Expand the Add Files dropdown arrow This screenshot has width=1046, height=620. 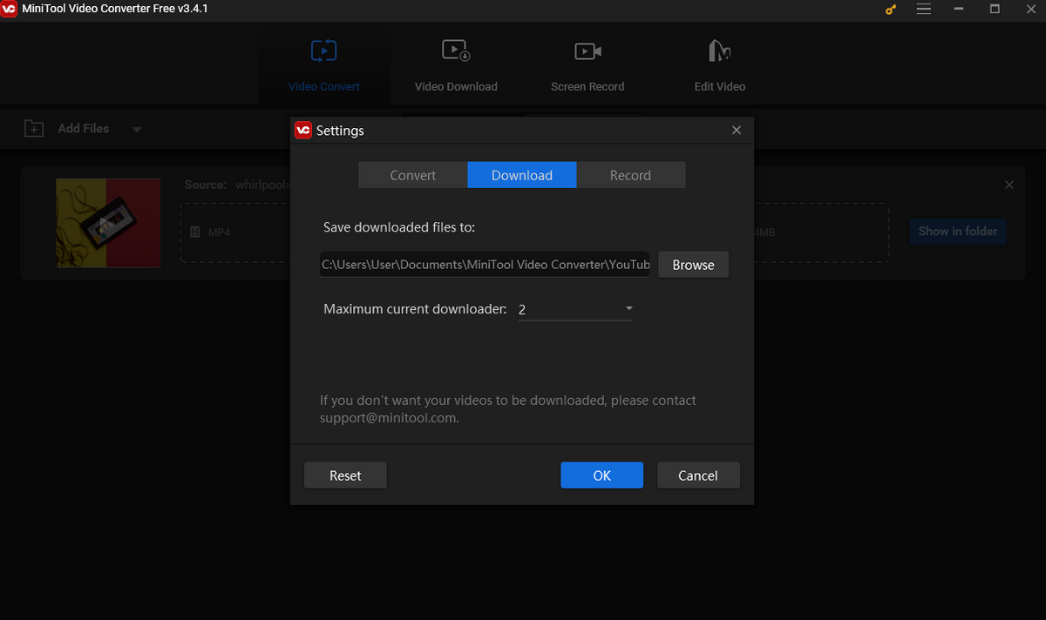tap(137, 130)
